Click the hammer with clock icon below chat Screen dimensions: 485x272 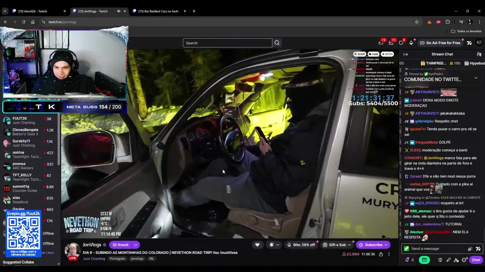pos(456,260)
